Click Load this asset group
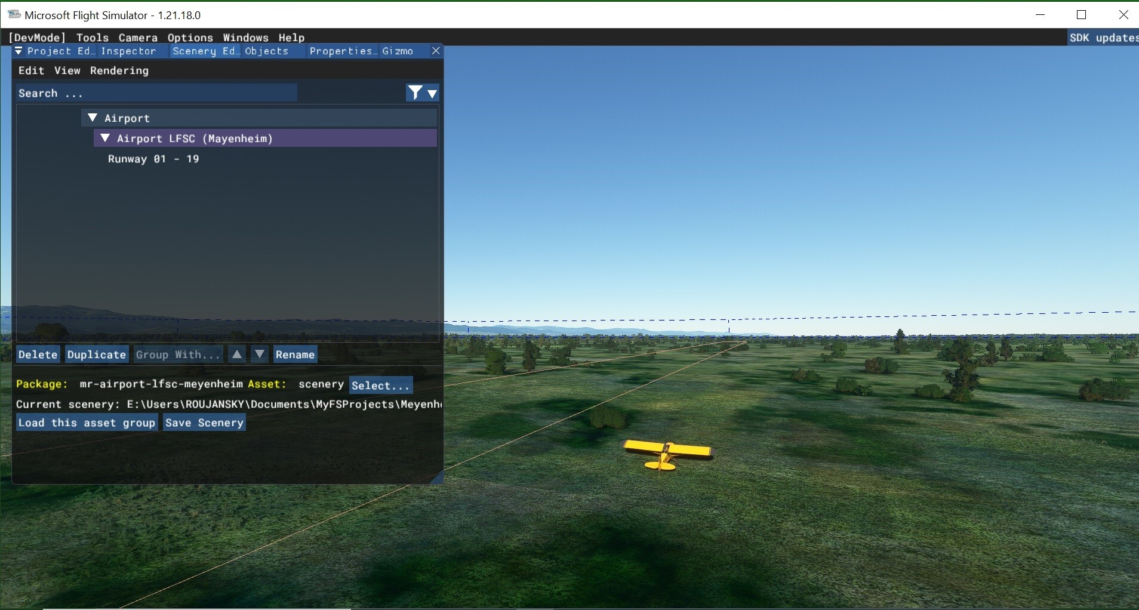The width and height of the screenshot is (1139, 610). (87, 423)
